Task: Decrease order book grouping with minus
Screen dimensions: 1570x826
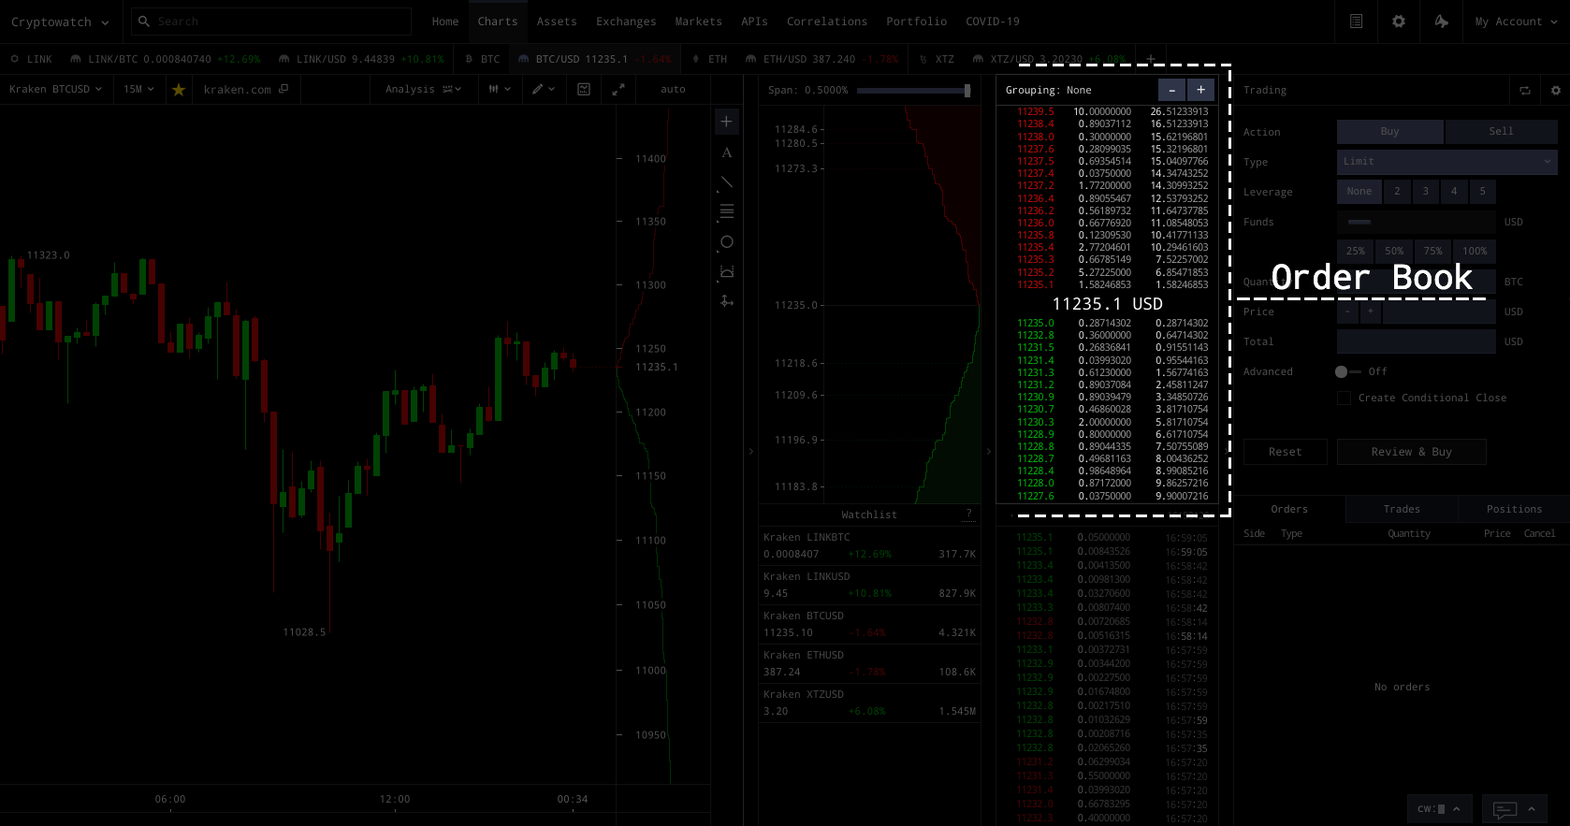Action: [x=1171, y=90]
